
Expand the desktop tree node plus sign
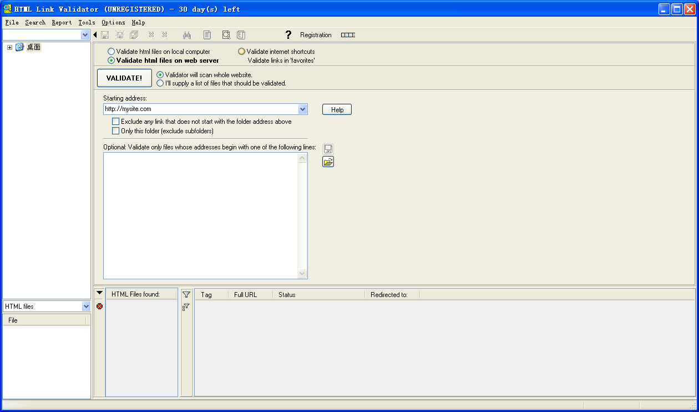tap(9, 47)
